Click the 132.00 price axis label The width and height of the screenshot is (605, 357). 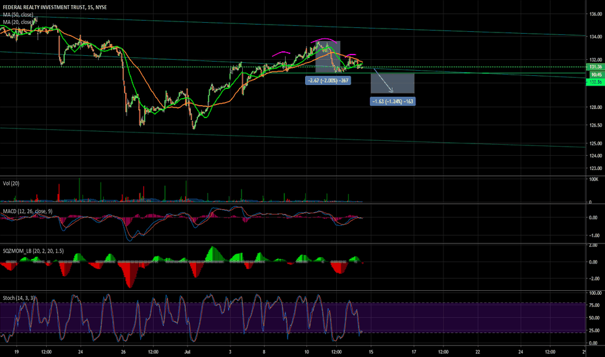pyautogui.click(x=595, y=60)
